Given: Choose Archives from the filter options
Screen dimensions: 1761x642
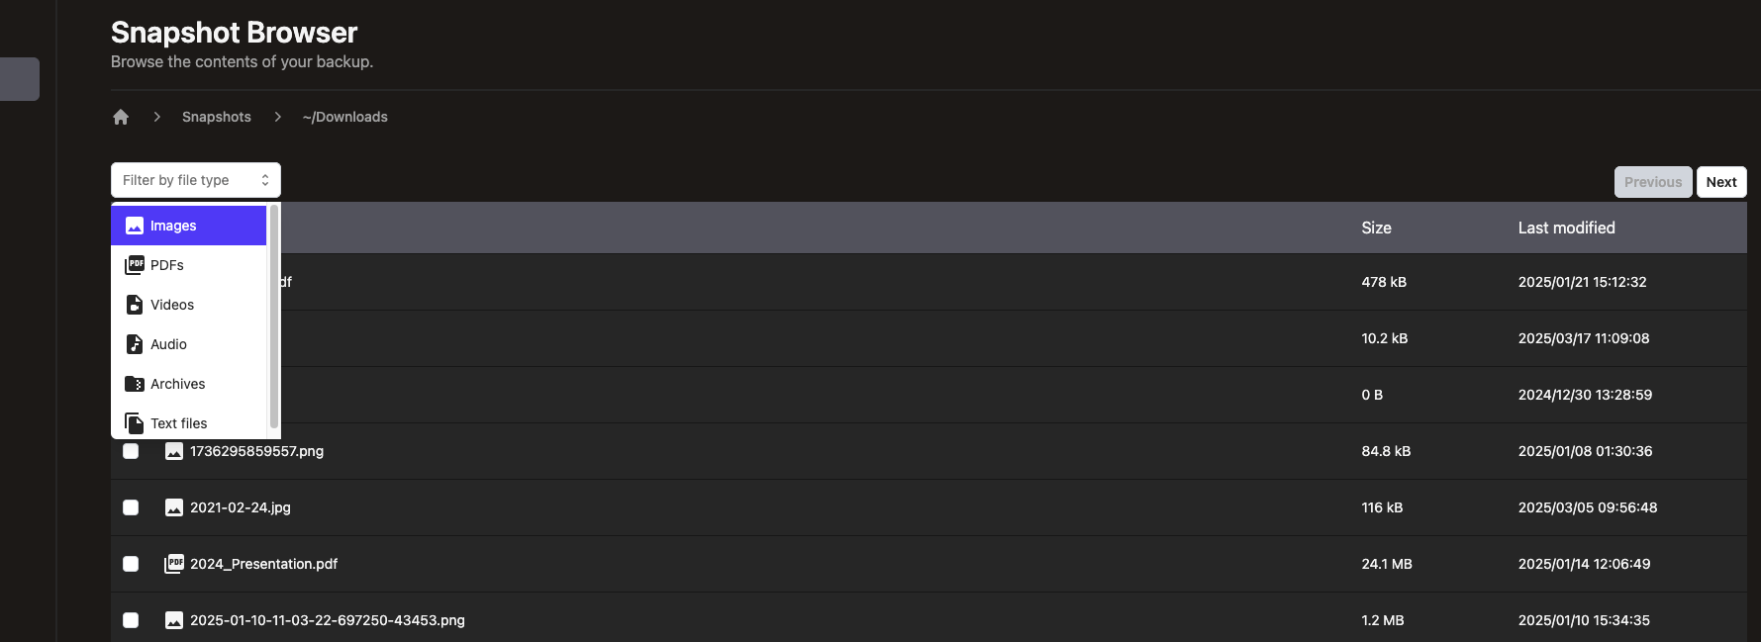Looking at the screenshot, I should (x=178, y=384).
